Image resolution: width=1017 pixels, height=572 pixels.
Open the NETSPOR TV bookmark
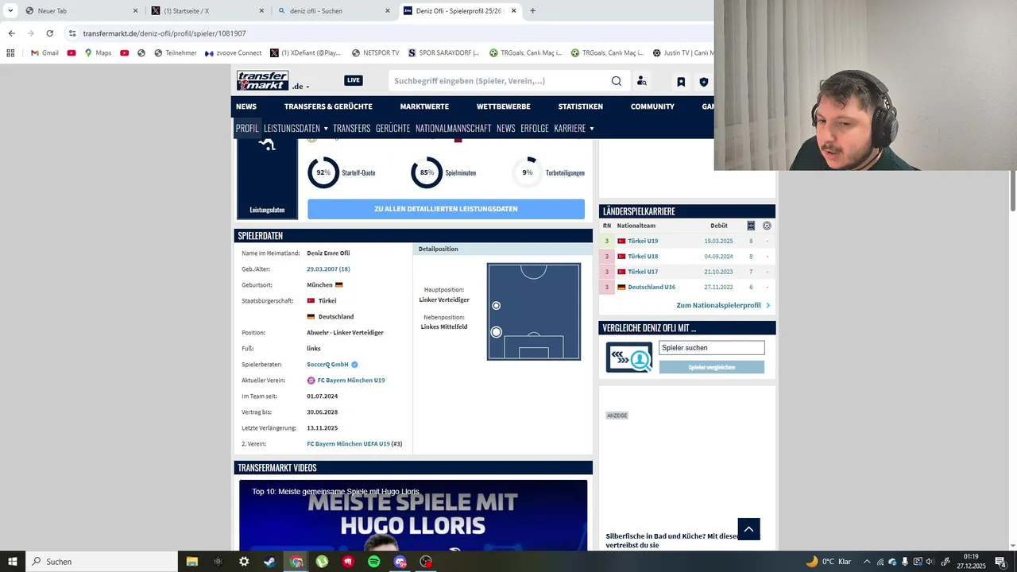375,53
